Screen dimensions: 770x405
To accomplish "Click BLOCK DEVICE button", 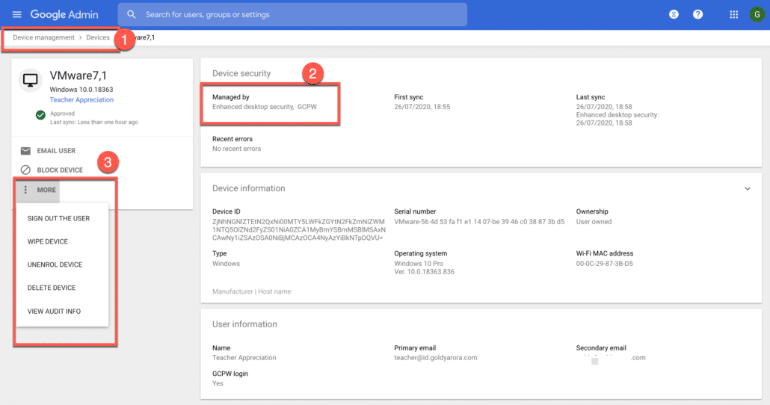I will click(x=60, y=170).
